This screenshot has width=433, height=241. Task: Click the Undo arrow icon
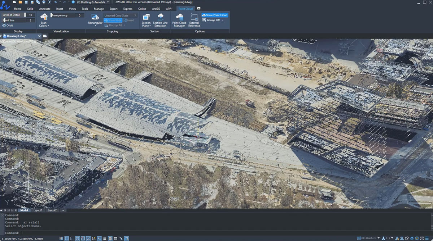(x=56, y=2)
